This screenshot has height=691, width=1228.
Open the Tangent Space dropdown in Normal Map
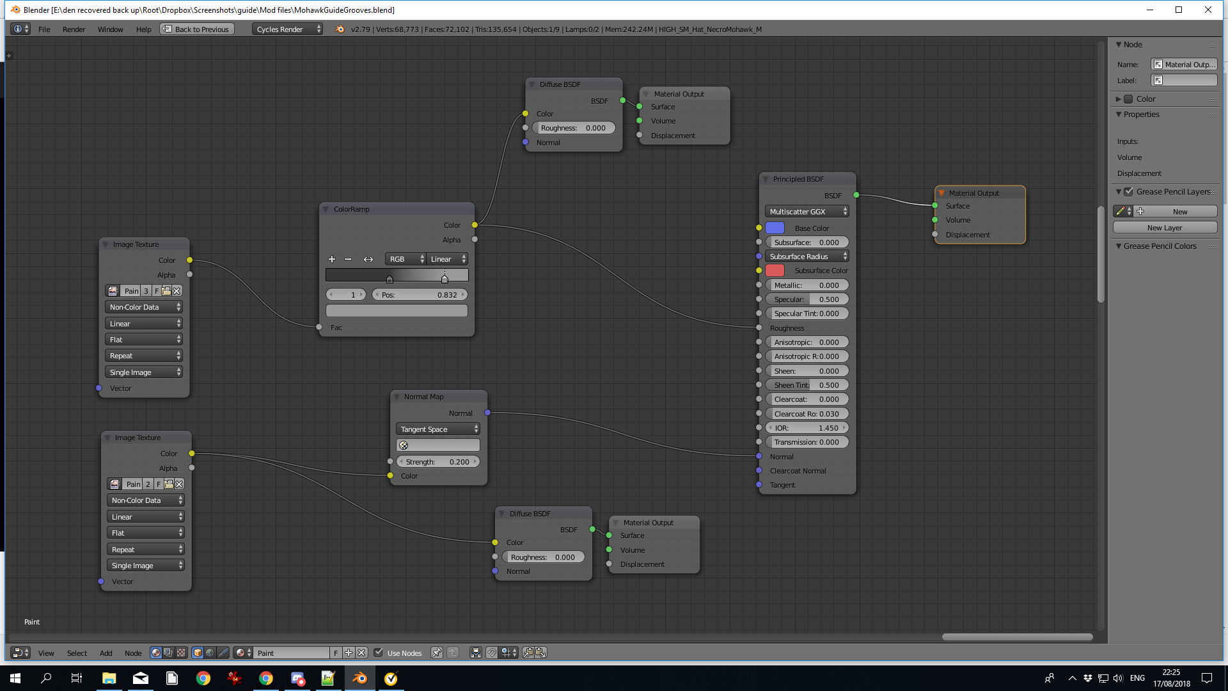pyautogui.click(x=438, y=429)
